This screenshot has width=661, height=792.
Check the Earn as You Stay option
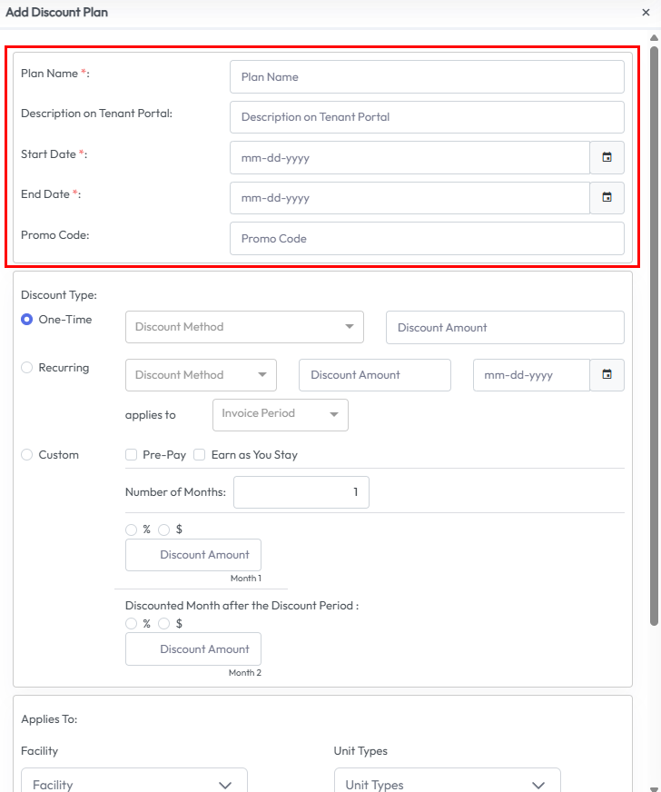[200, 455]
